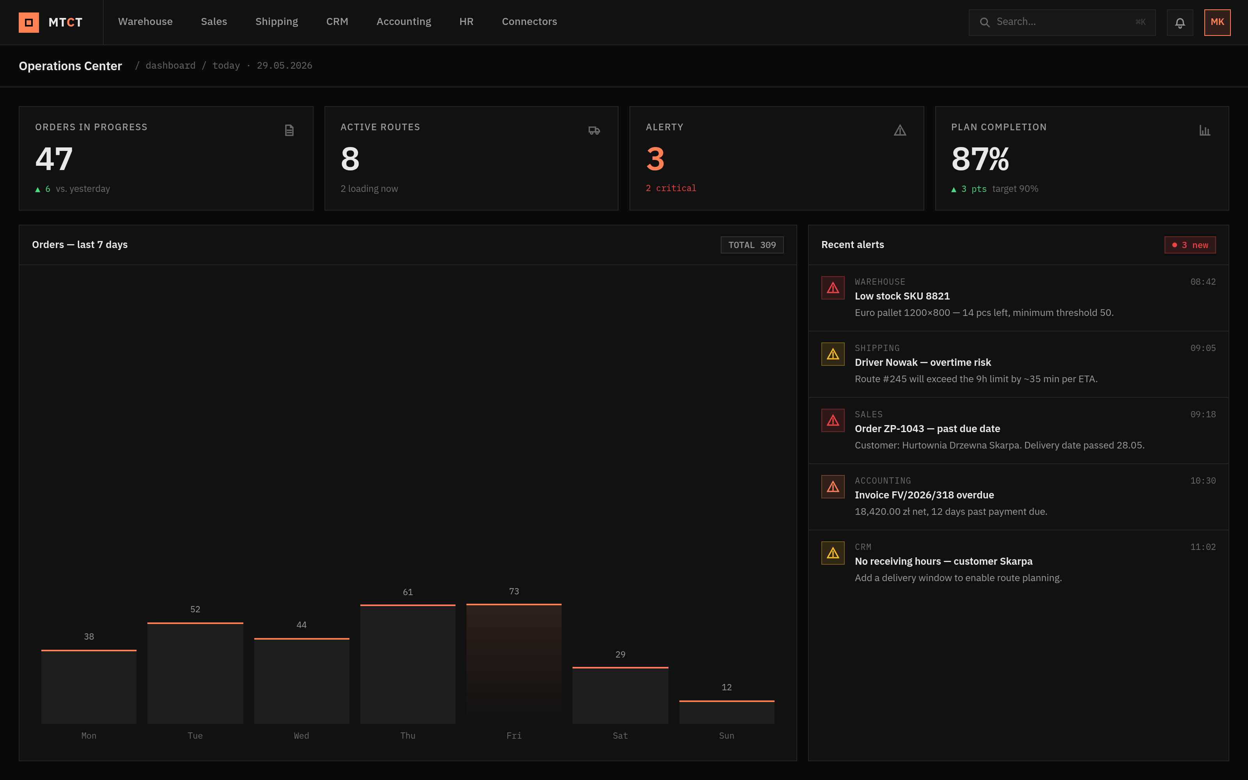Click the "Add a delivery window" alert description
The image size is (1248, 780).
(x=958, y=578)
